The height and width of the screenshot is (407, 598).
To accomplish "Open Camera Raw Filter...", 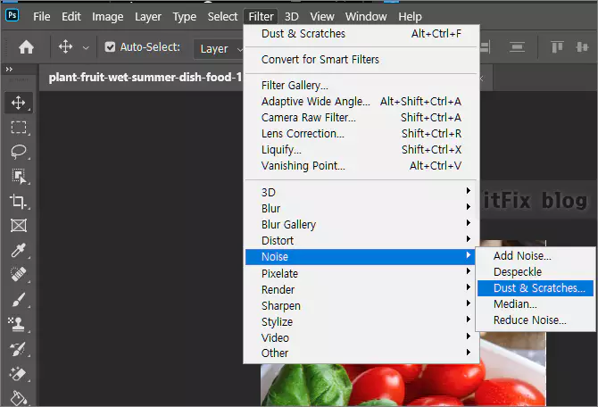I will pyautogui.click(x=361, y=118).
